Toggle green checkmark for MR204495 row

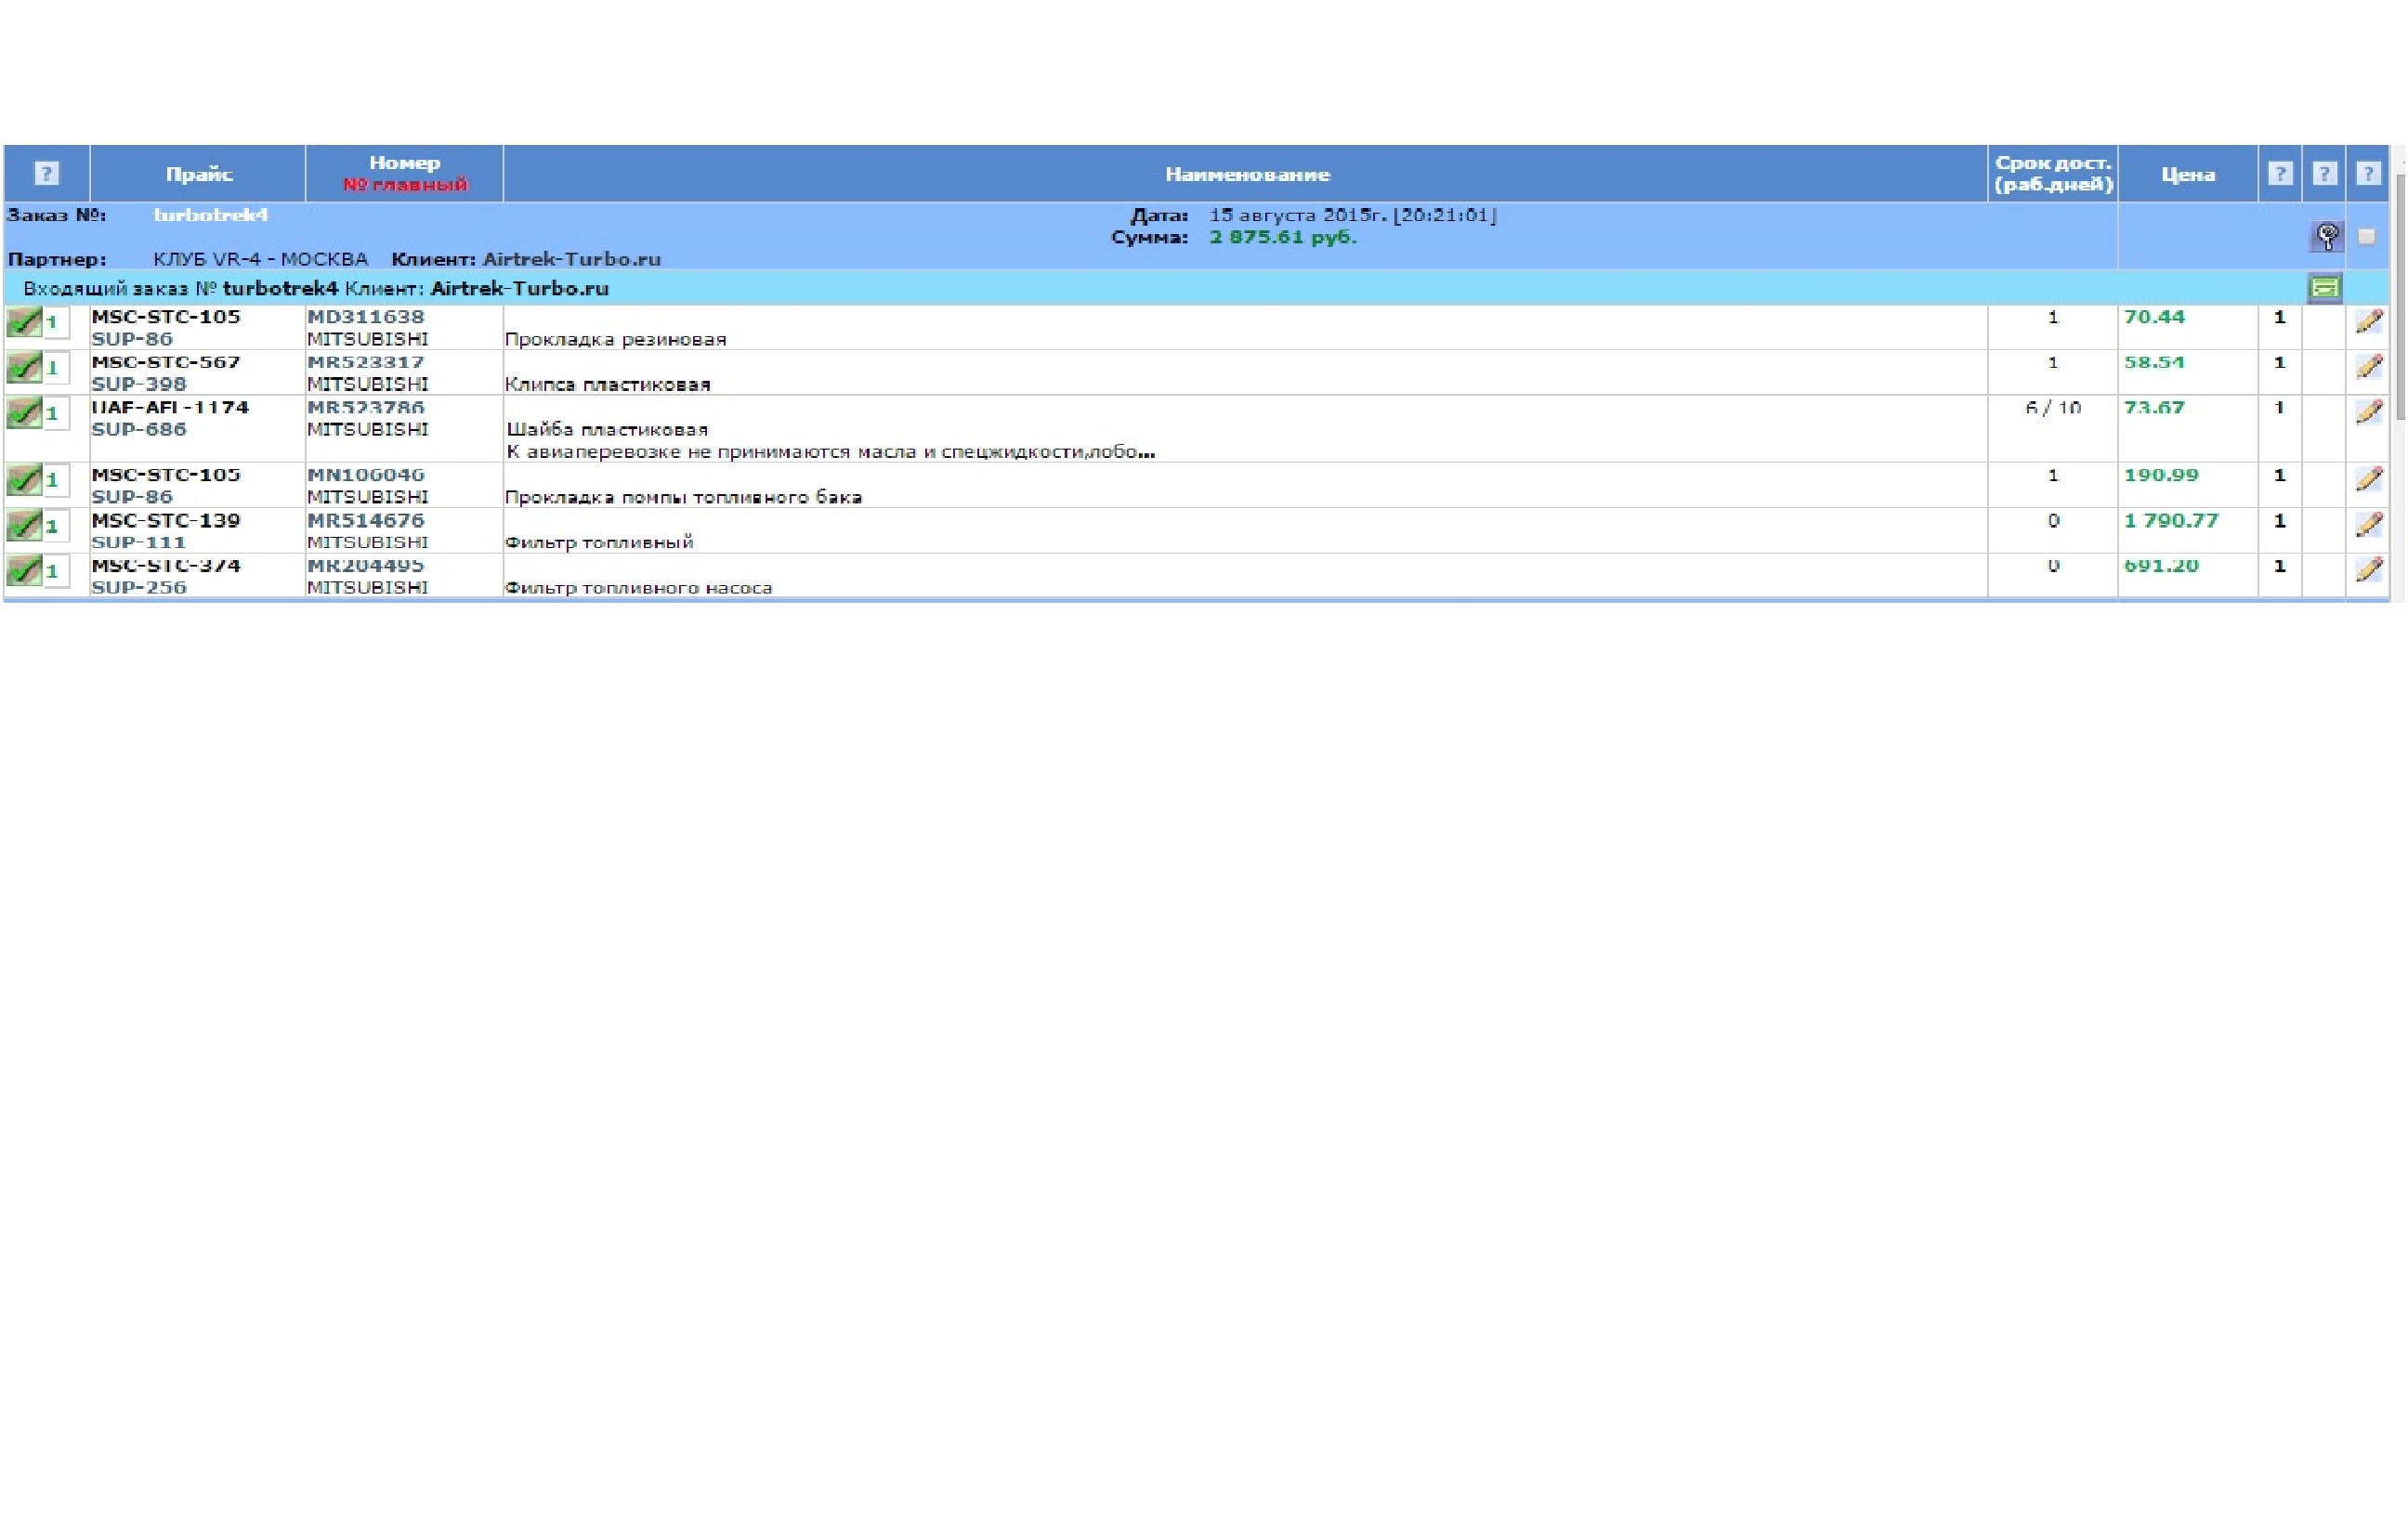[24, 571]
